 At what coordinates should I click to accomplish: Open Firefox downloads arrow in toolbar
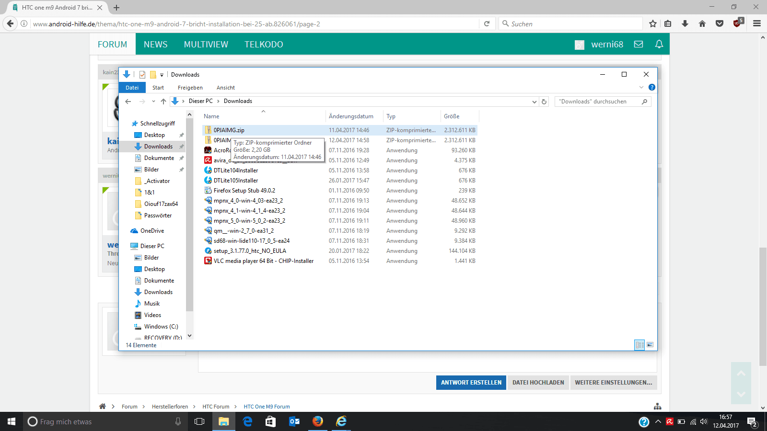tap(685, 23)
